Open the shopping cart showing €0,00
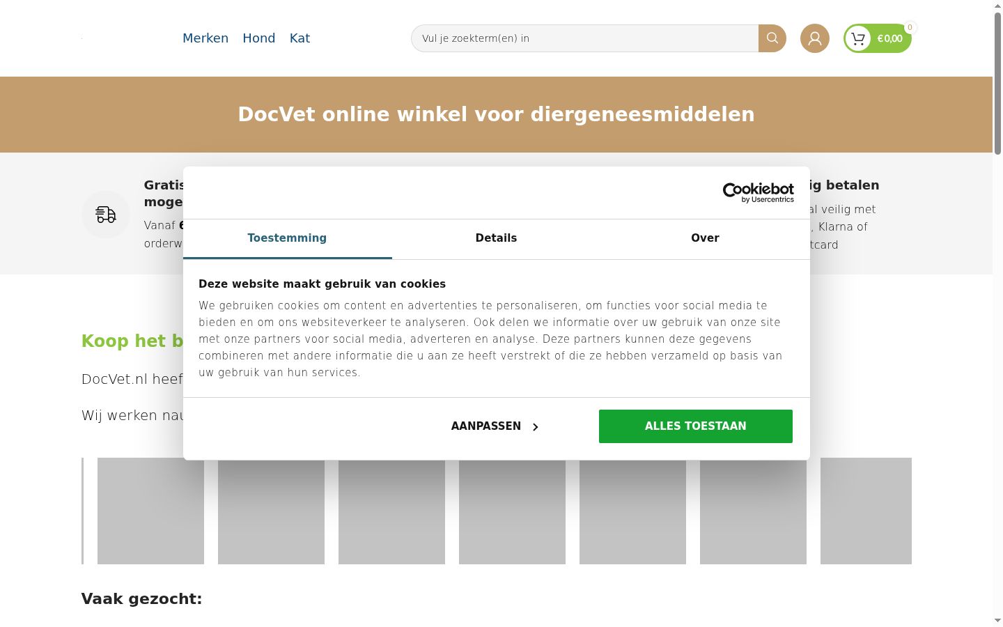The height and width of the screenshot is (627, 1003). coord(878,38)
